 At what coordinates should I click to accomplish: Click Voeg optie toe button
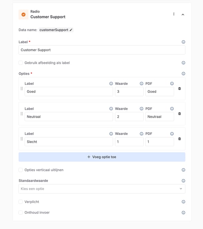click(102, 157)
